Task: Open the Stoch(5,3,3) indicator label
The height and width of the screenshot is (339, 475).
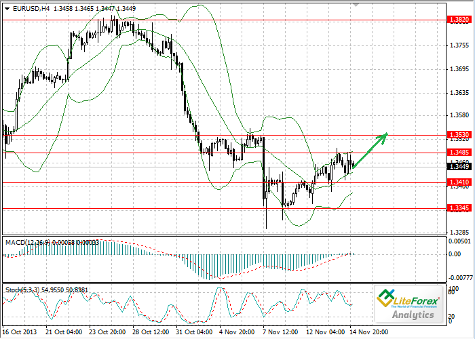Action: [x=24, y=289]
